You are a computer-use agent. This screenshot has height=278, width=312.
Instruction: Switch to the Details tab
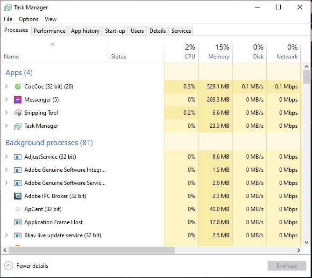[157, 31]
